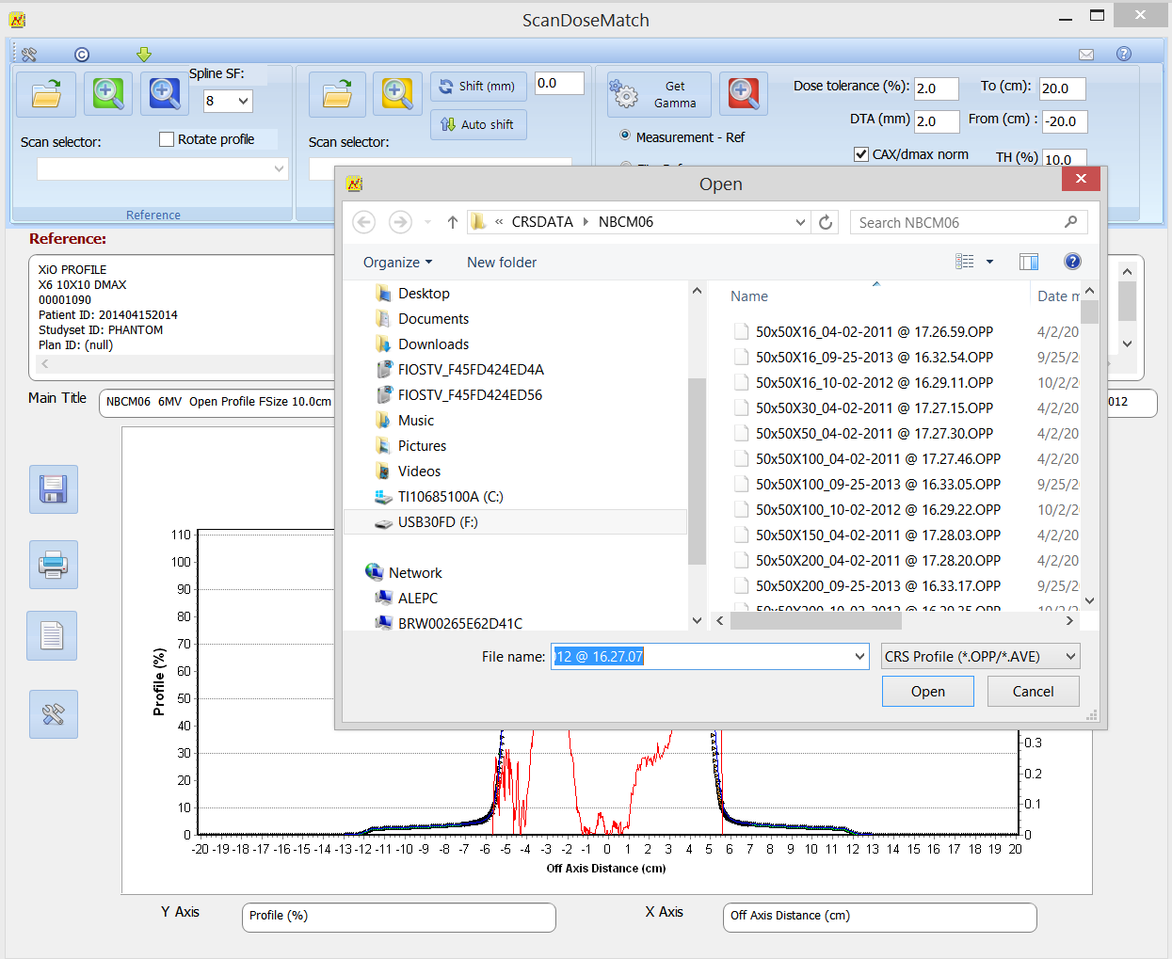The width and height of the screenshot is (1172, 959).
Task: Click the Open button in dialog
Action: tap(927, 692)
